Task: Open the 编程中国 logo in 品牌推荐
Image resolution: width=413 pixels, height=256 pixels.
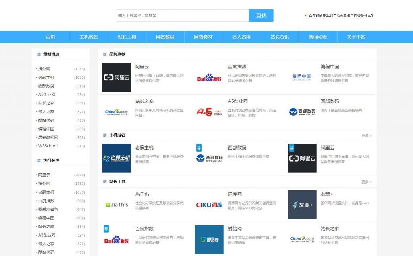Action: [302, 77]
